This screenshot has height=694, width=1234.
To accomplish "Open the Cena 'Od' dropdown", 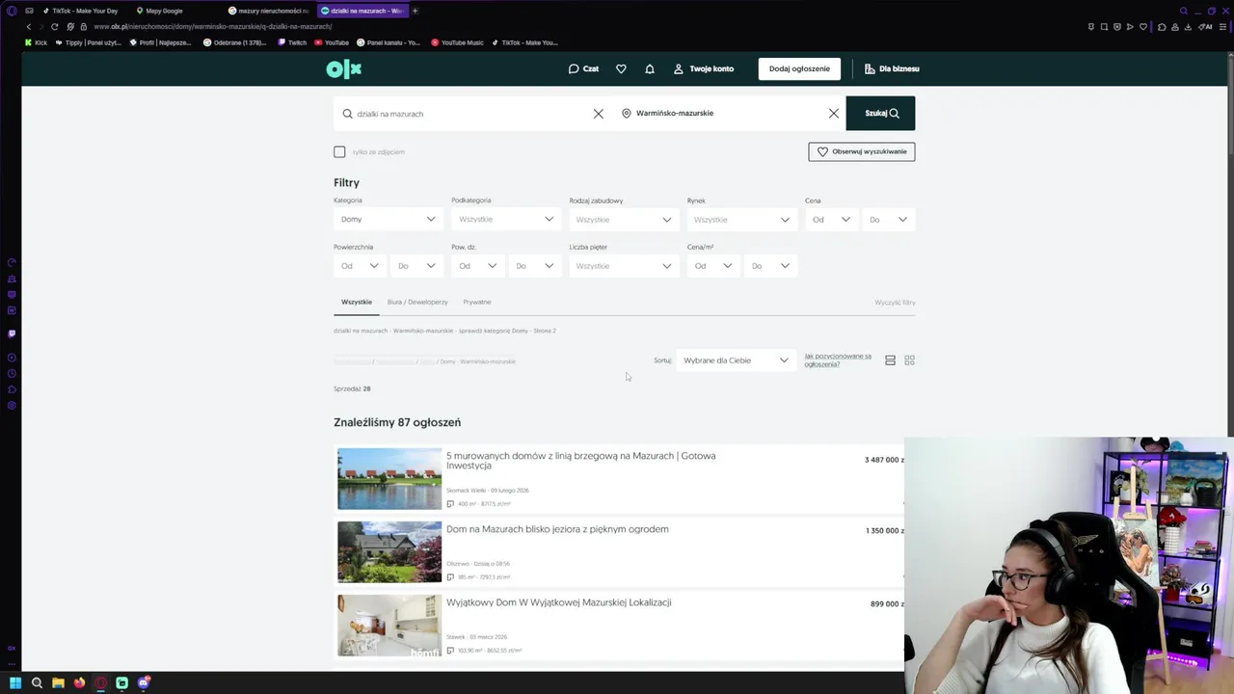I will click(x=831, y=220).
